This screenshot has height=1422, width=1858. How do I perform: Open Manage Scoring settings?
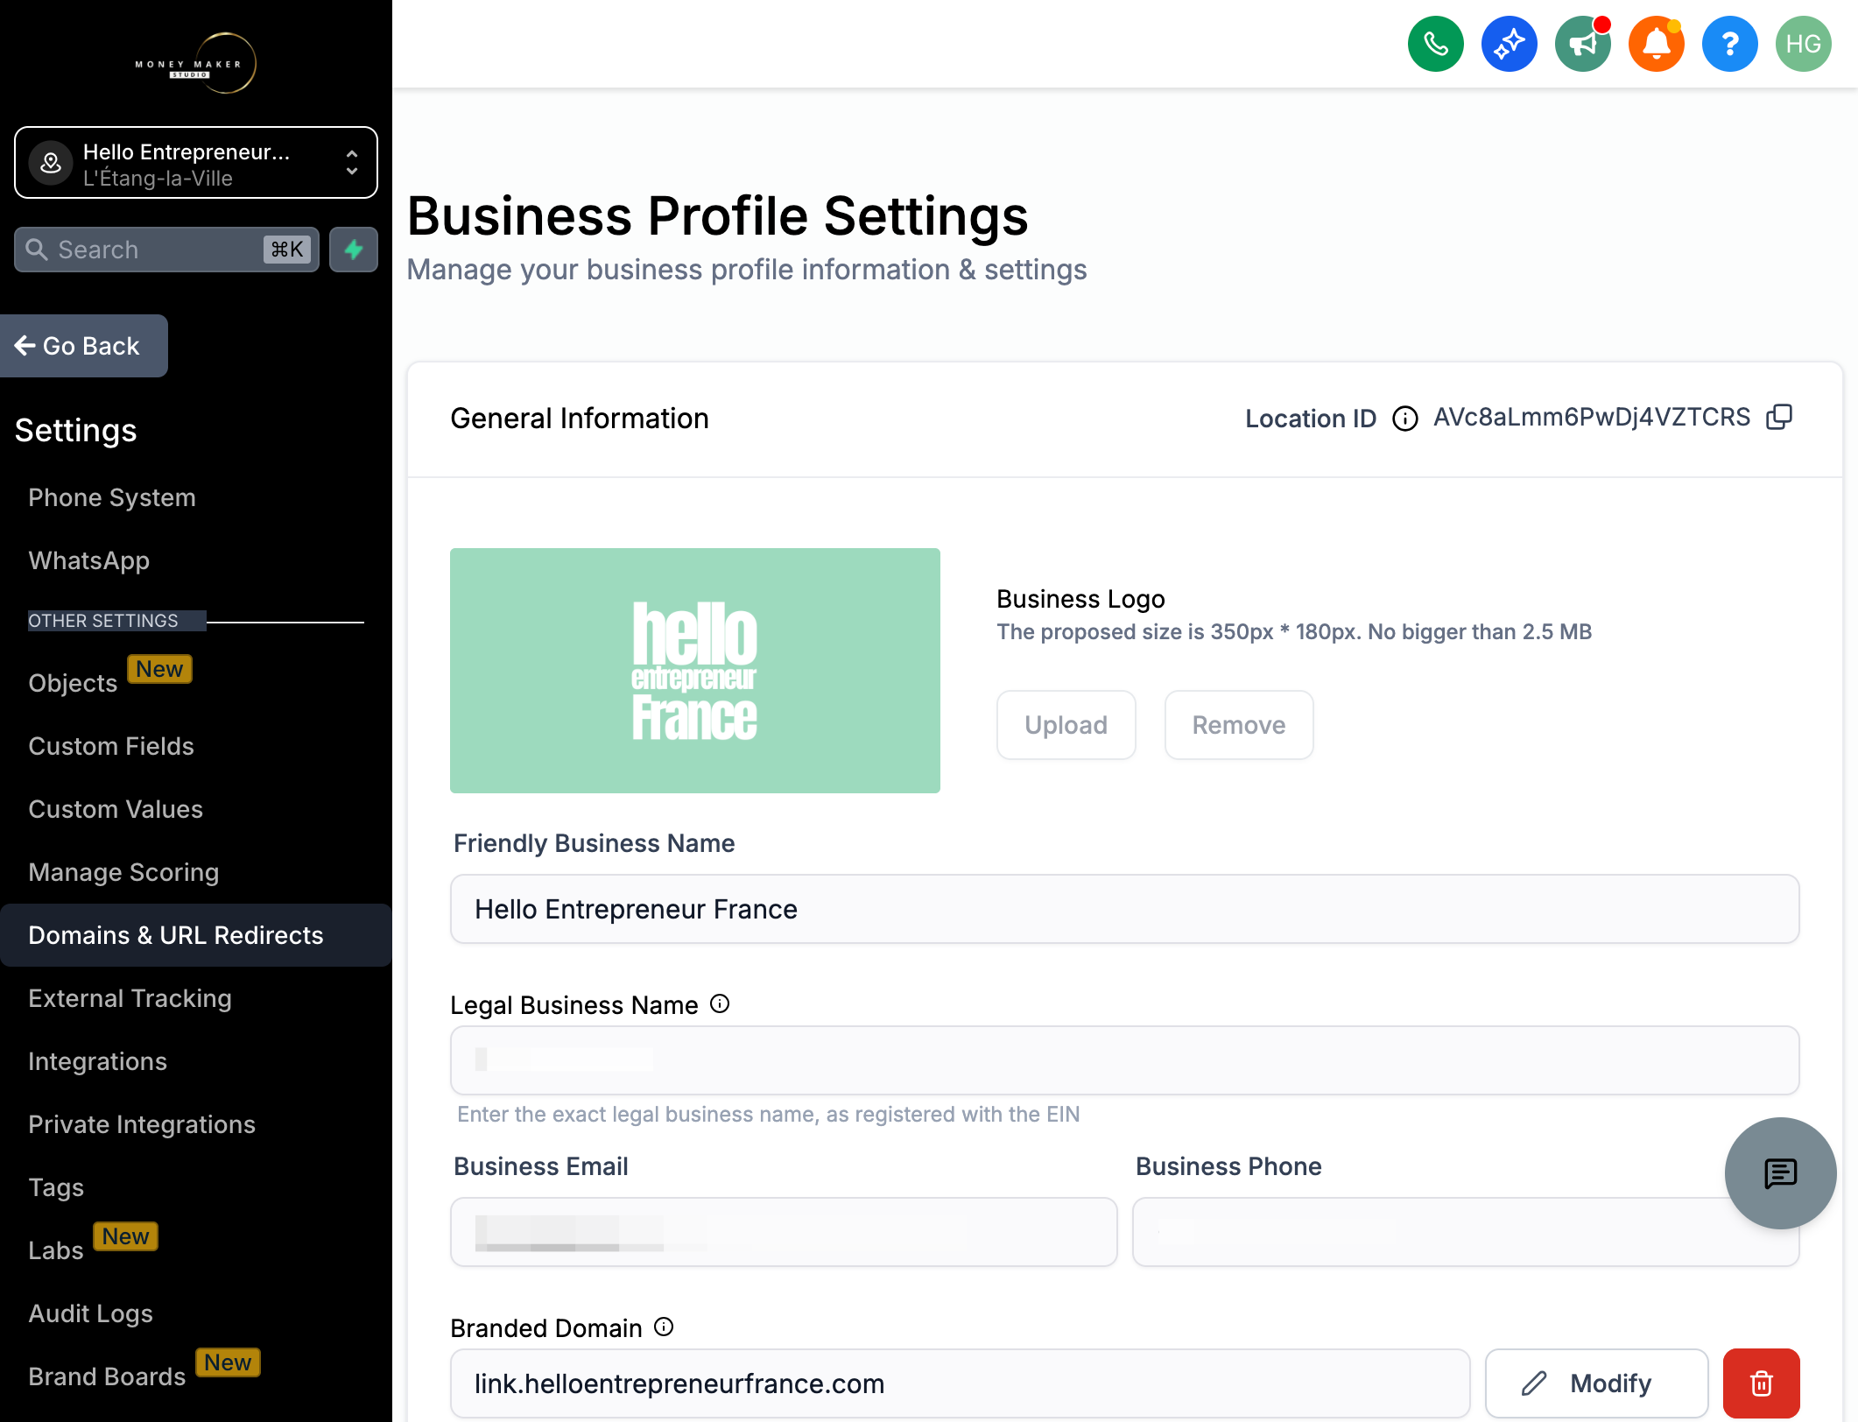123,872
